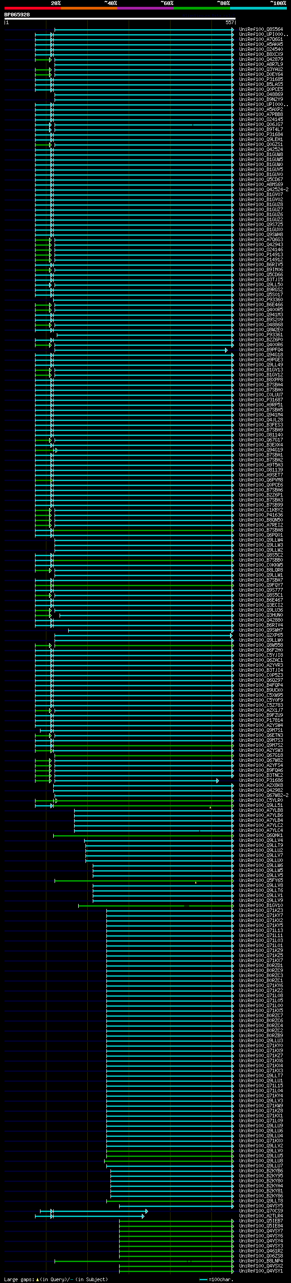Open hit UniRef100_Q8W558

click(261, 645)
